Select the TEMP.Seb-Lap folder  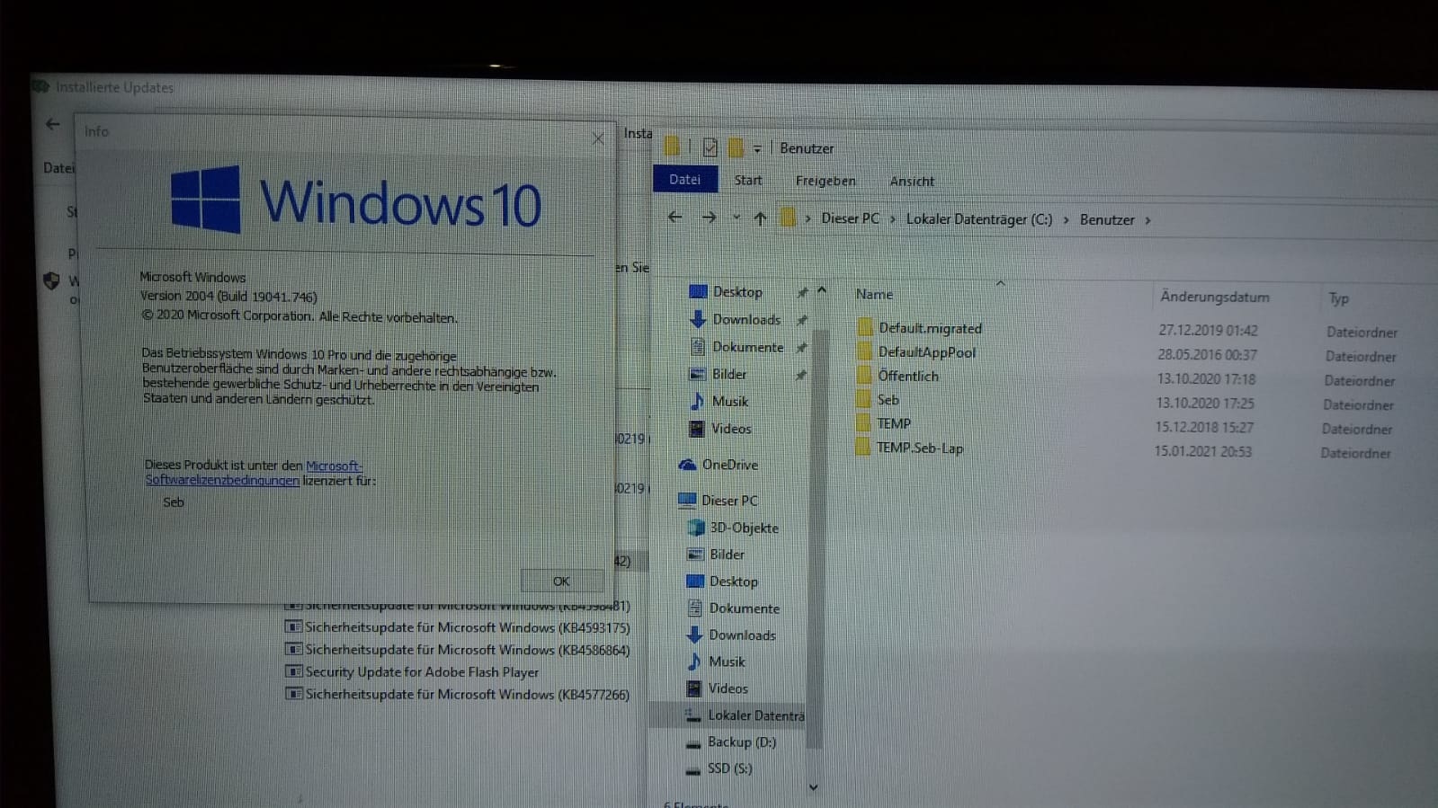[x=919, y=448]
